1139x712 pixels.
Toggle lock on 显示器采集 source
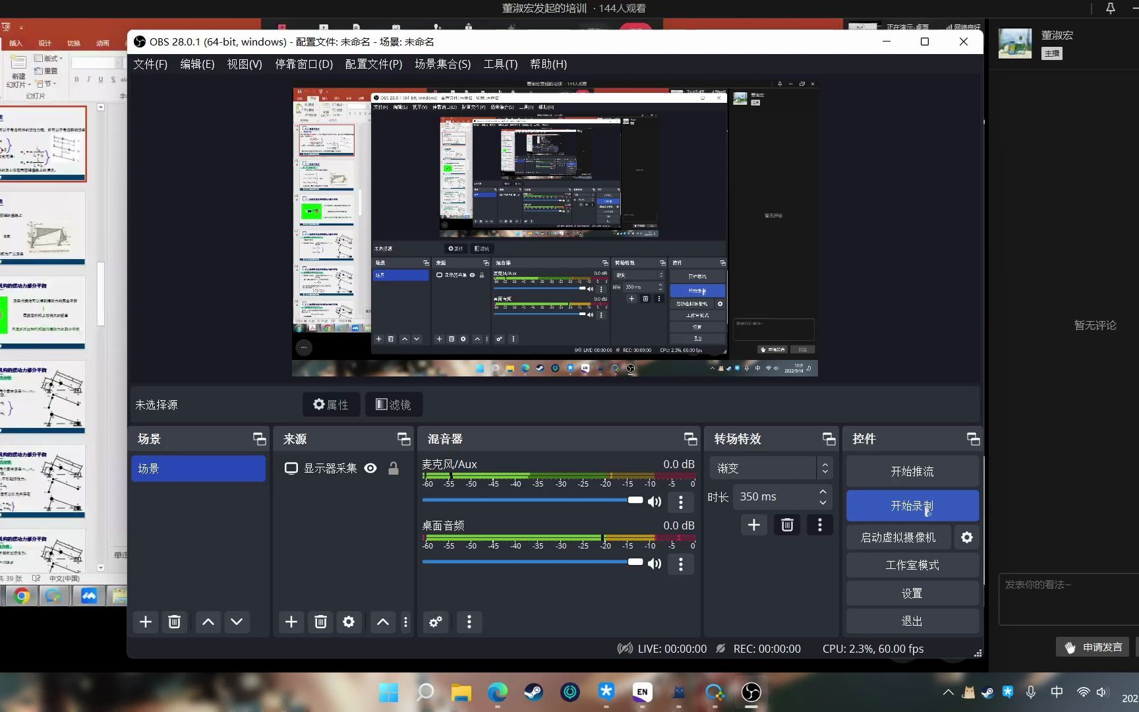pos(394,468)
